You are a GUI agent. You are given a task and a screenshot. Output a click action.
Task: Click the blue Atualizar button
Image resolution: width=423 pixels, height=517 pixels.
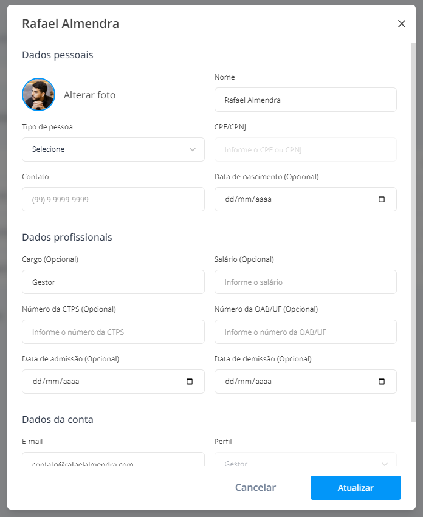[x=356, y=488]
